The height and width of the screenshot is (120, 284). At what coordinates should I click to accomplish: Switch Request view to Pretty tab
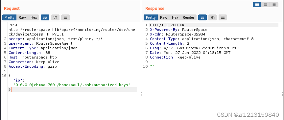click(x=10, y=17)
